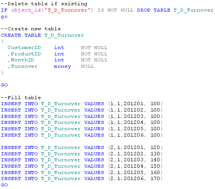Click the final GO at the bottom
Viewport: 215px width, 189px height.
[4, 185]
